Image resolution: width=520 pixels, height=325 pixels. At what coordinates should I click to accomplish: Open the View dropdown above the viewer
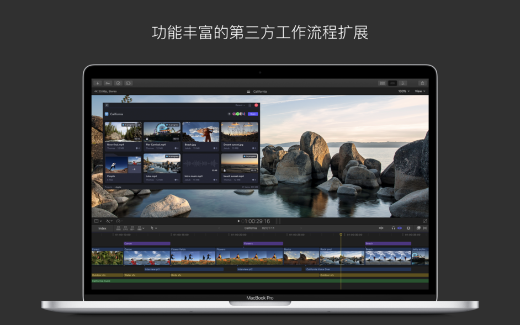coord(418,90)
